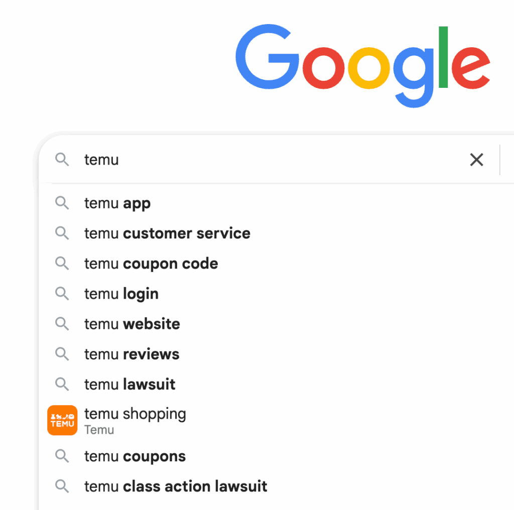The height and width of the screenshot is (510, 514).
Task: Click magnifier icon beside temu customer service
Action: click(x=62, y=233)
